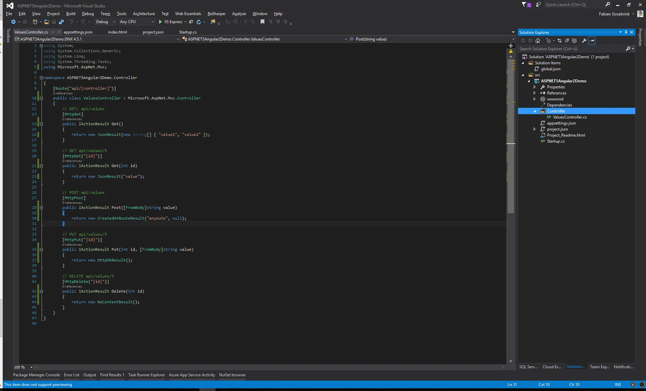Click the Save All toolbar icon
This screenshot has height=391, width=646.
coord(61,22)
